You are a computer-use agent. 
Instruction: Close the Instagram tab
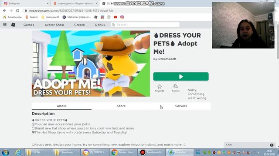pos(48,3)
